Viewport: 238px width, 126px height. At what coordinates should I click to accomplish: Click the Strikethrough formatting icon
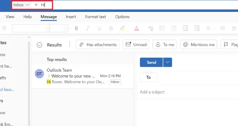click(111, 28)
